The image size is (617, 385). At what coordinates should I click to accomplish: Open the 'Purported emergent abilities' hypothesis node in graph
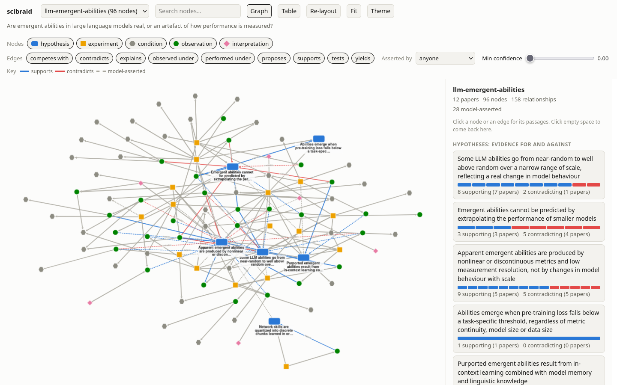tap(303, 258)
